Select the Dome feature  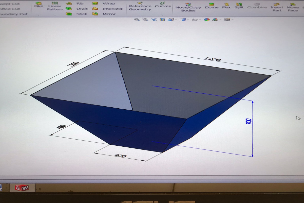[x=212, y=6]
